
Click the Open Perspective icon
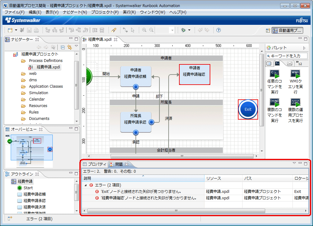click(x=268, y=31)
